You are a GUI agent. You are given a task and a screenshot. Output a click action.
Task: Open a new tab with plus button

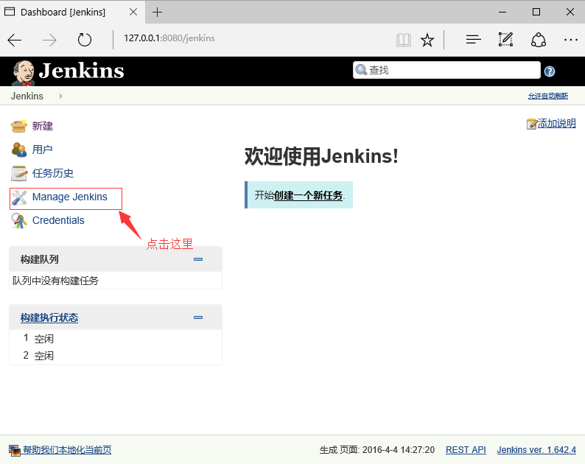pyautogui.click(x=158, y=13)
